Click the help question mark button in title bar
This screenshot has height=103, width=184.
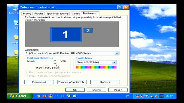[120, 7]
